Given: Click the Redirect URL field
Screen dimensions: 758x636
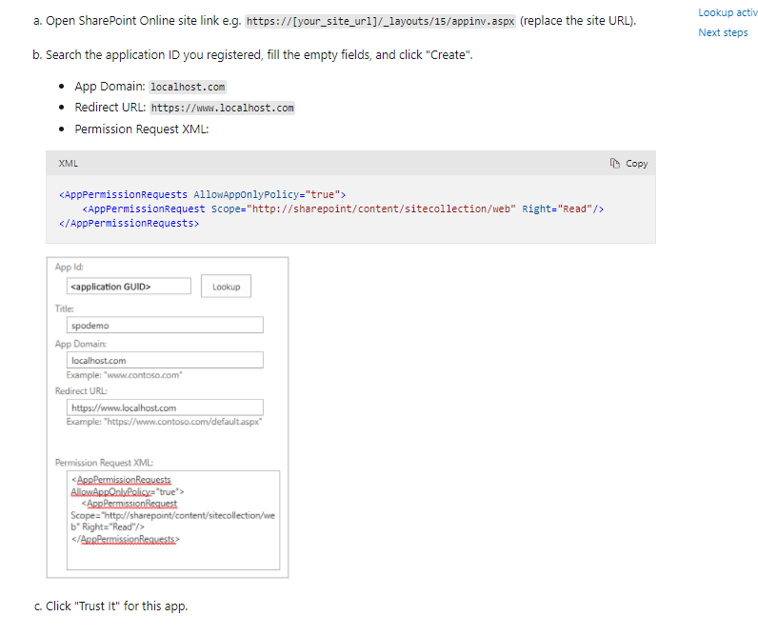Looking at the screenshot, I should pos(165,407).
